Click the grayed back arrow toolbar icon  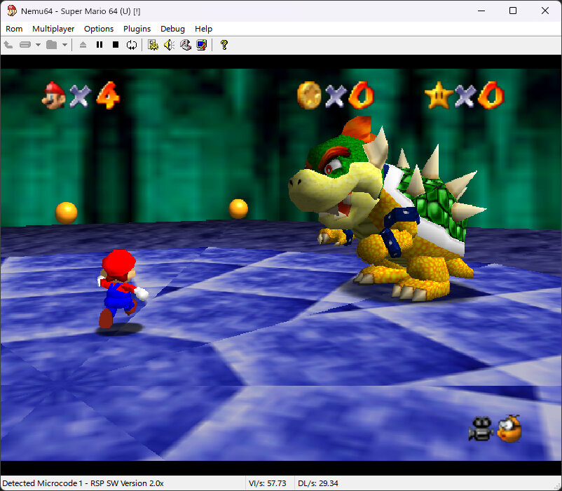[8, 45]
